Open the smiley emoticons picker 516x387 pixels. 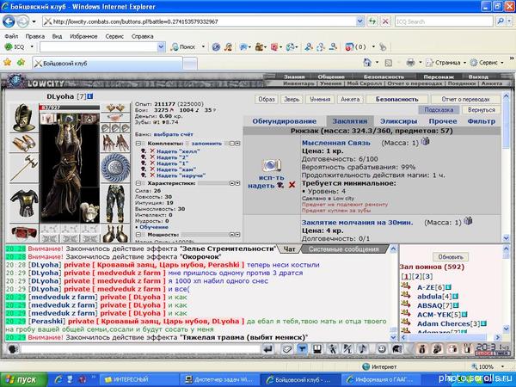(382, 349)
